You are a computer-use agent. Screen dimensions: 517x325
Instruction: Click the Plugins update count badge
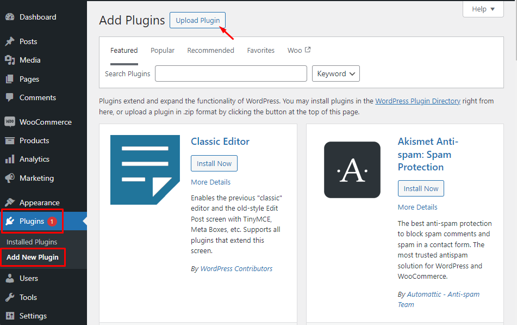click(x=52, y=221)
